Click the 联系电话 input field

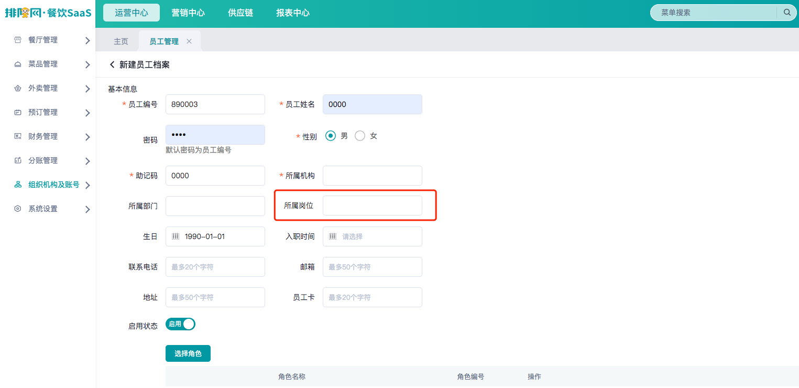tap(215, 267)
